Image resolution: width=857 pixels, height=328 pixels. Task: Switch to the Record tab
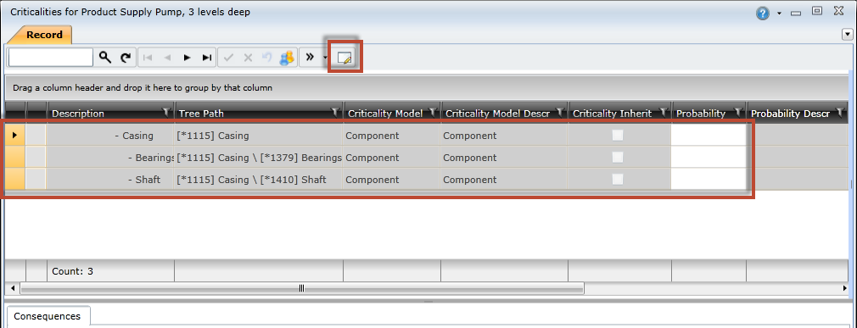[44, 35]
